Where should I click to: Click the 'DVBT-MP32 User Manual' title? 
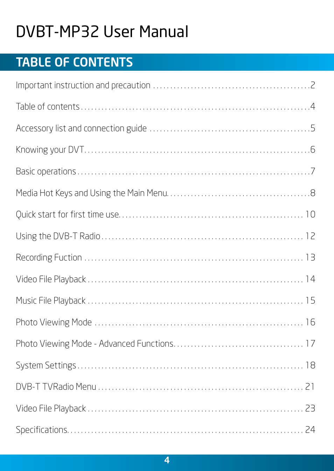(x=102, y=32)
